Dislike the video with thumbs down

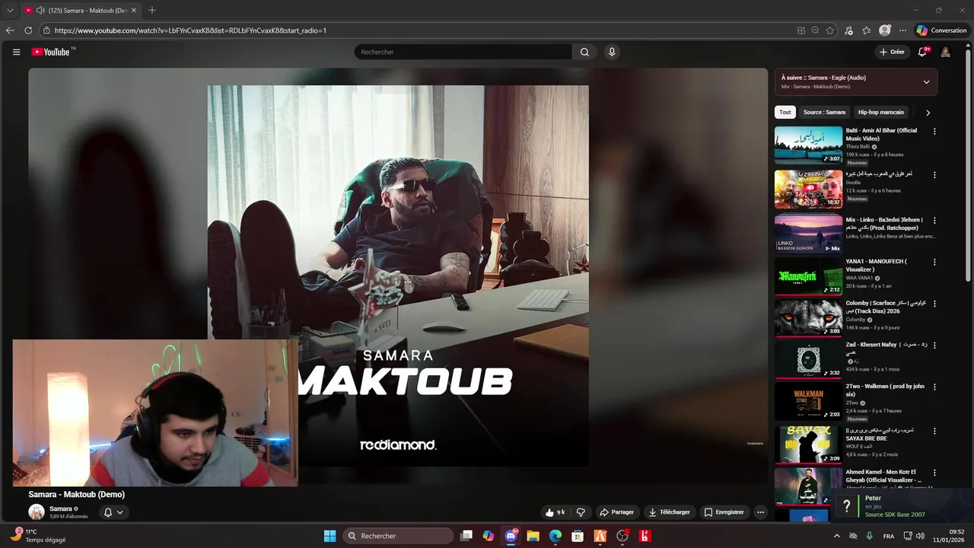[x=581, y=512]
